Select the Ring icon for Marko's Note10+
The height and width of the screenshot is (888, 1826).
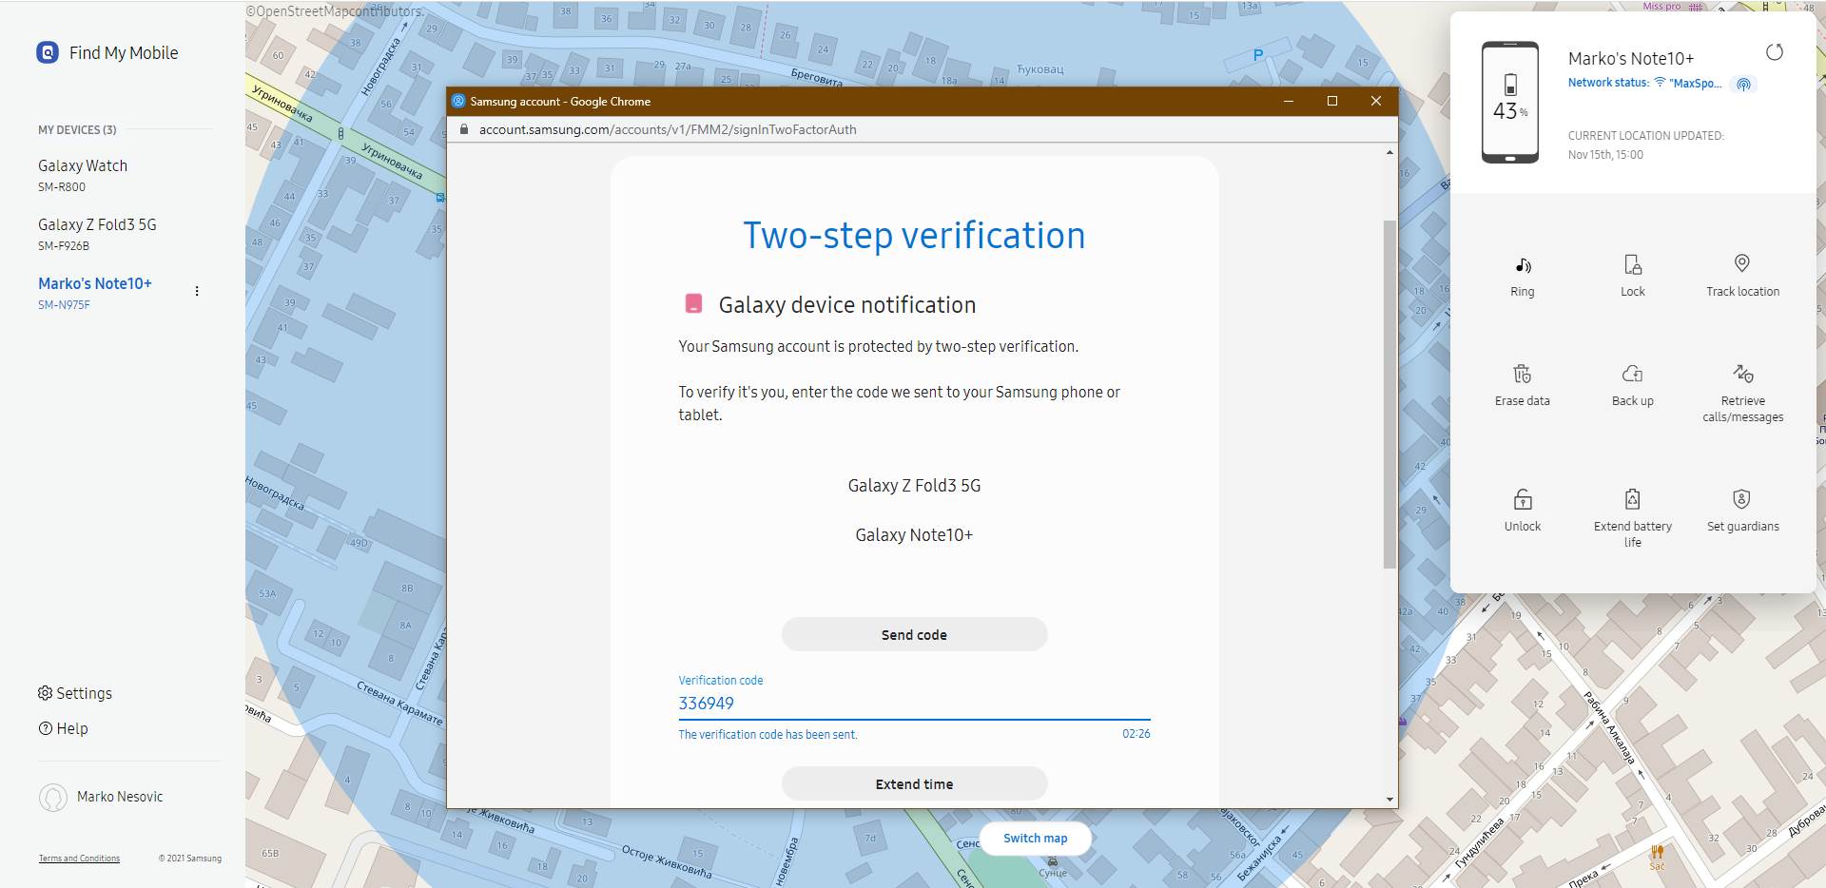pos(1522,275)
